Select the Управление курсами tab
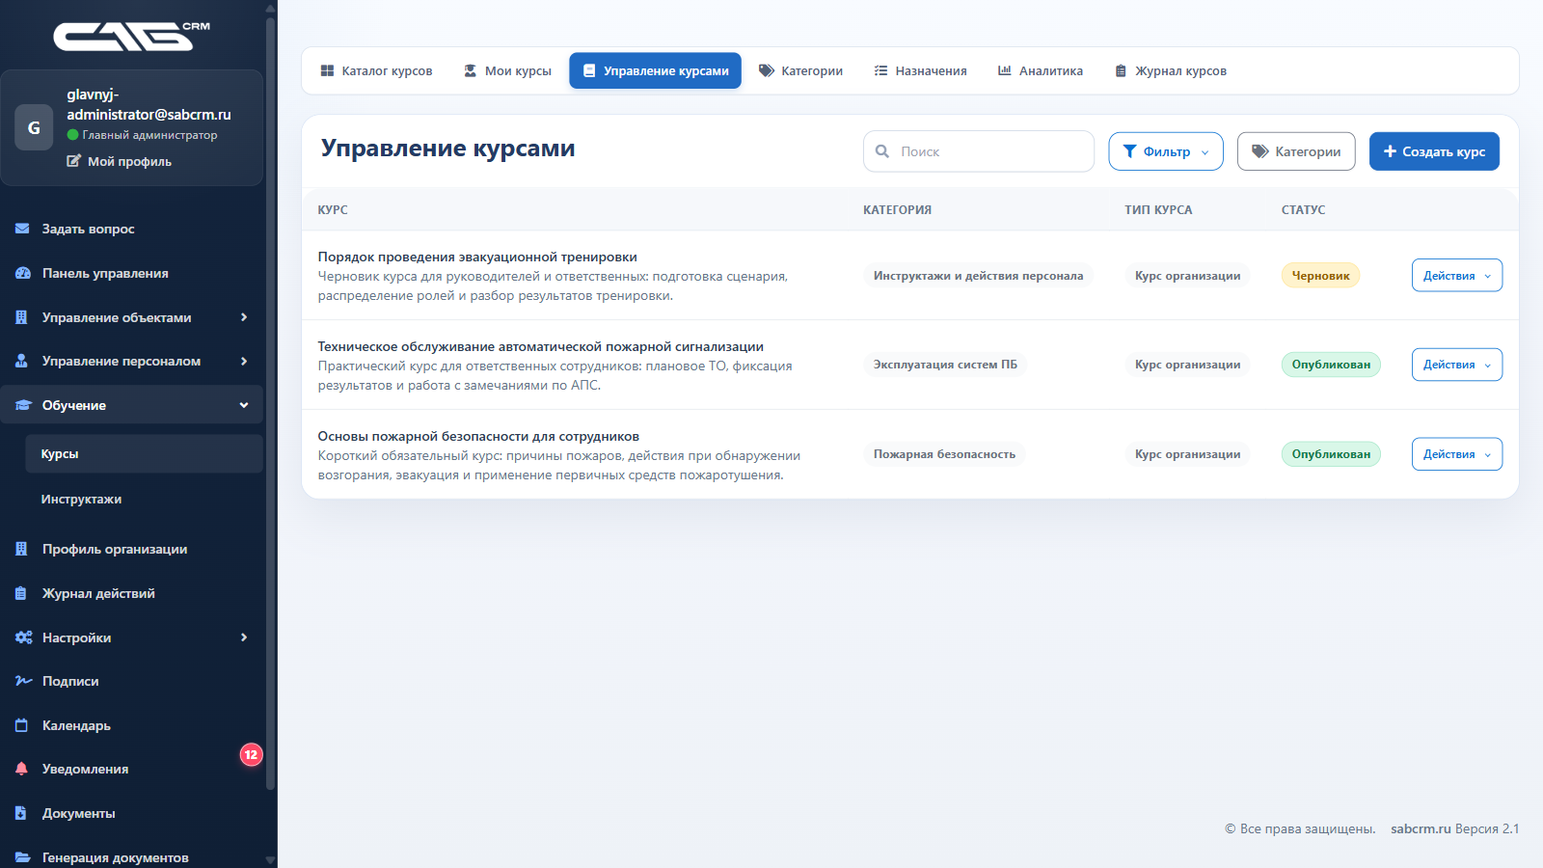 pyautogui.click(x=656, y=70)
